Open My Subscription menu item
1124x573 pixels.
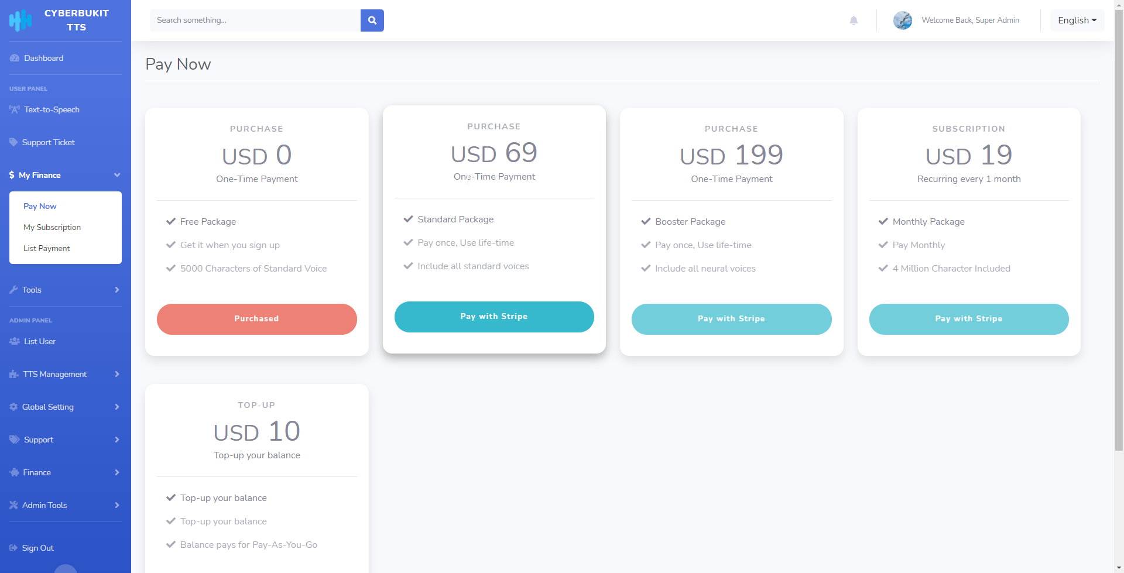click(52, 227)
